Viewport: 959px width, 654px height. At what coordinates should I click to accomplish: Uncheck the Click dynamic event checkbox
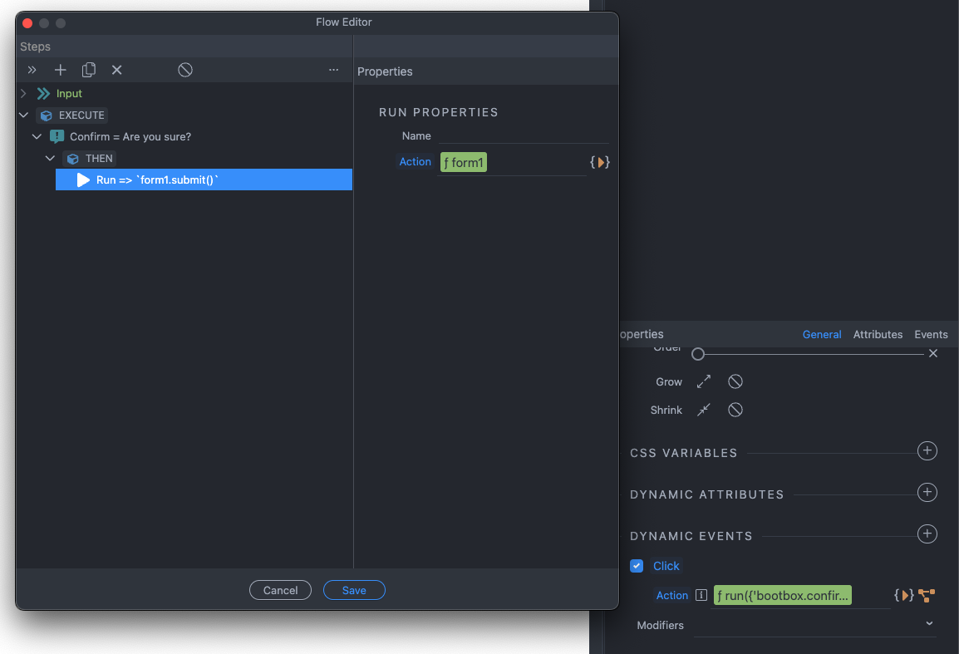coord(637,566)
